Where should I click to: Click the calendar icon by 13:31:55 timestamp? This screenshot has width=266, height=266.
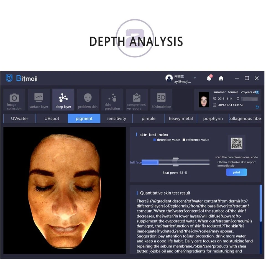214,105
